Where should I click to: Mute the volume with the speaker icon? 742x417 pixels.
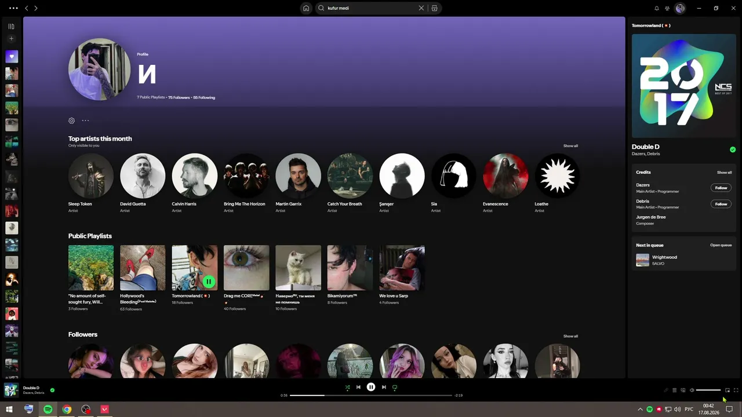[692, 390]
